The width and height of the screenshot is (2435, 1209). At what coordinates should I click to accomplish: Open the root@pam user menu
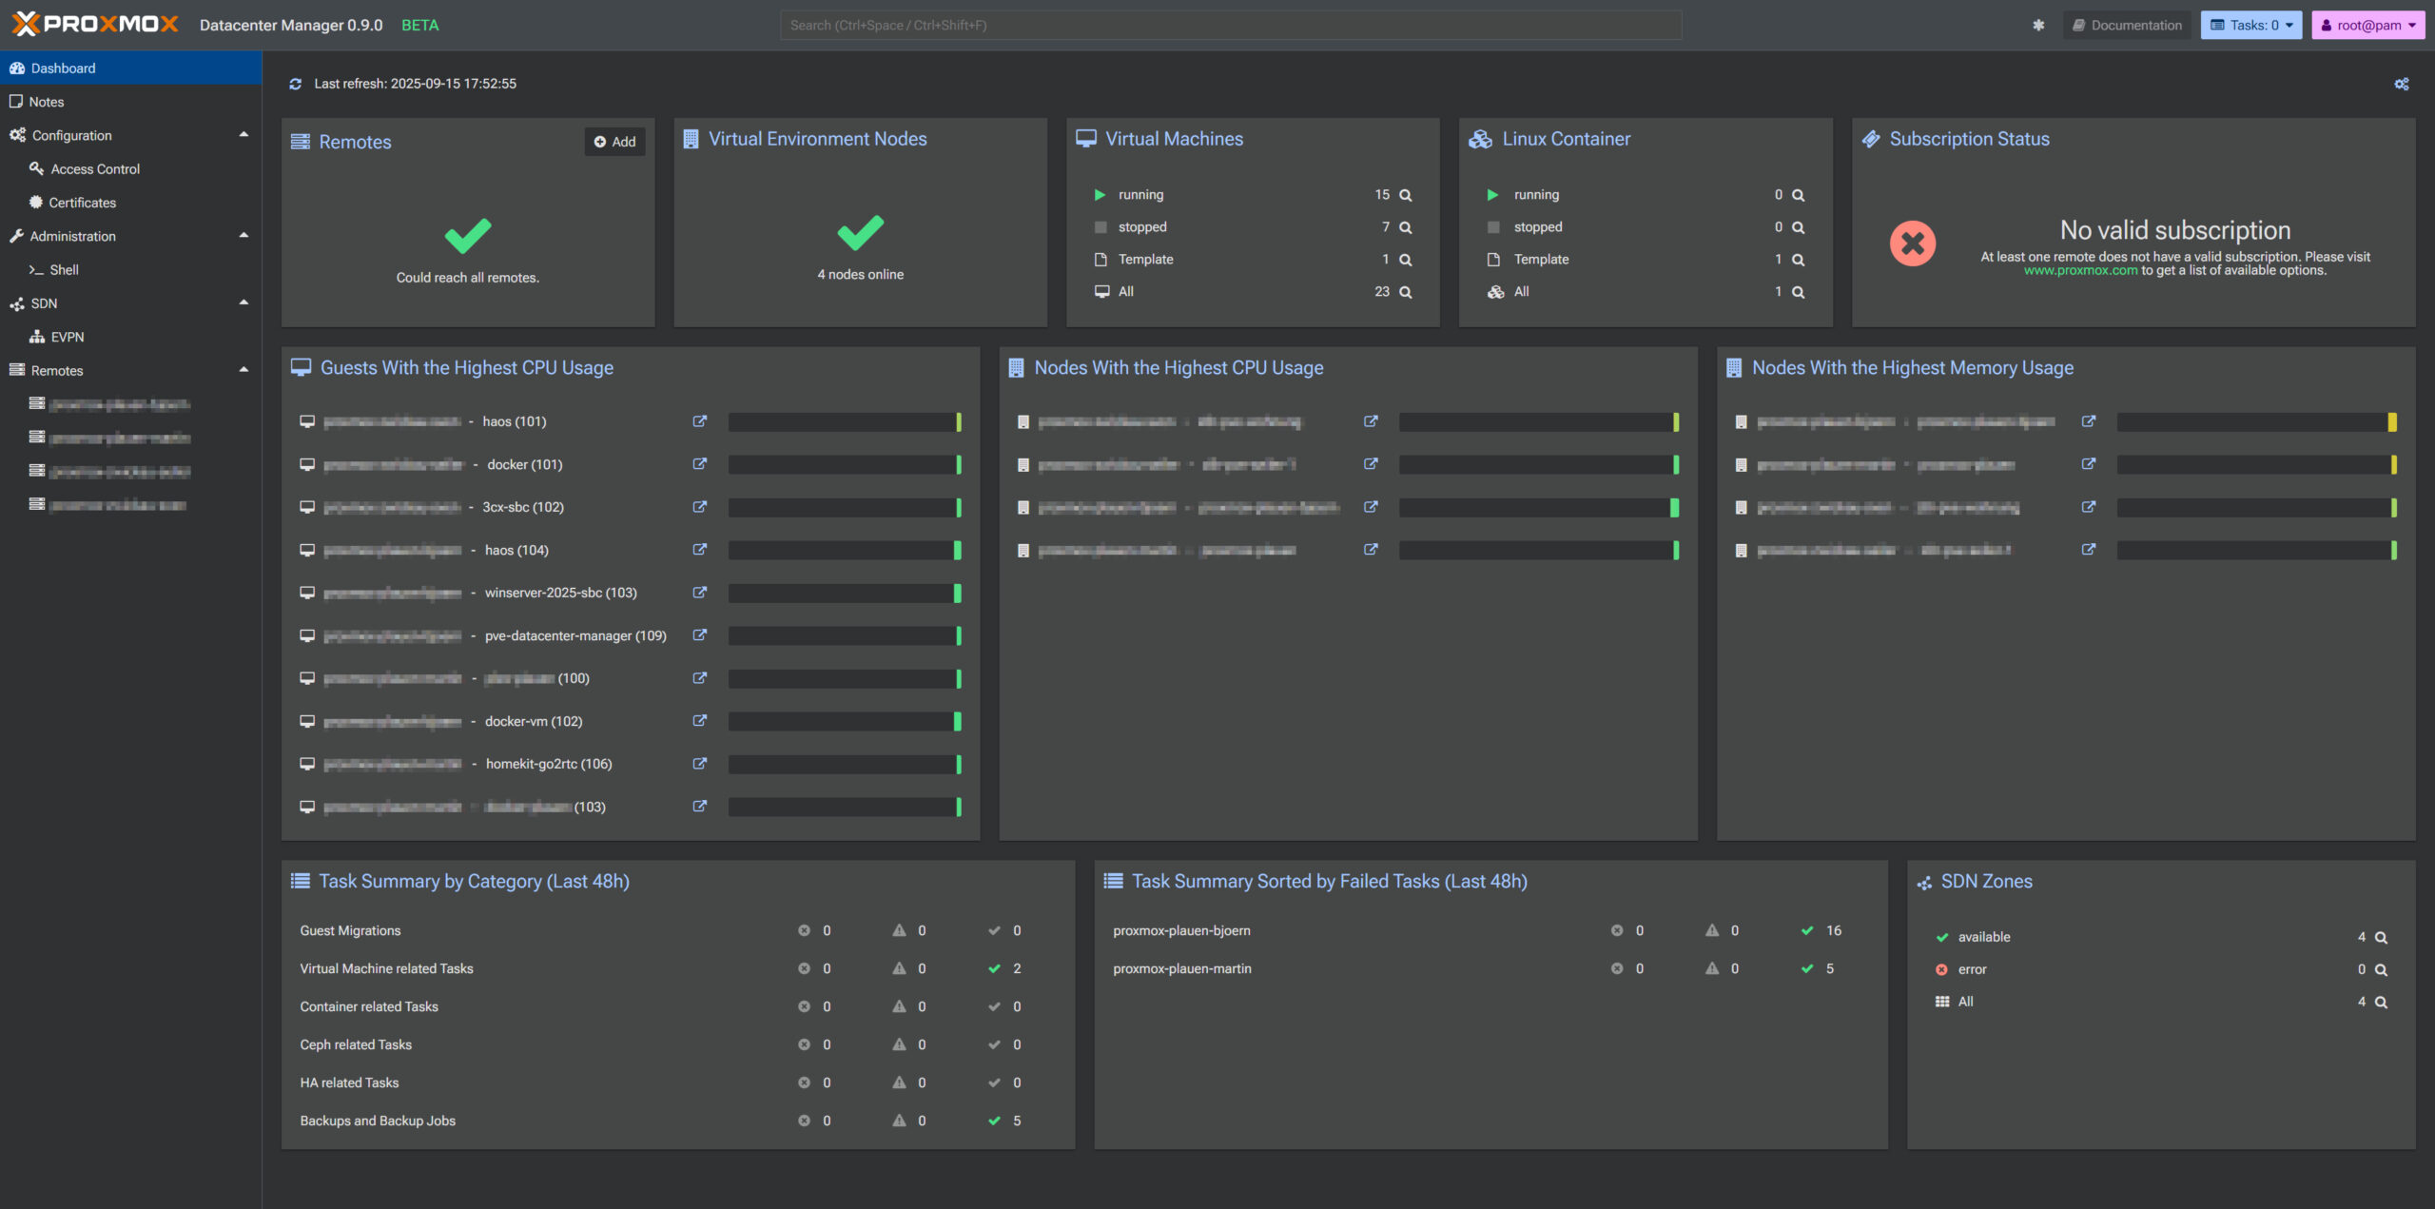(2368, 26)
